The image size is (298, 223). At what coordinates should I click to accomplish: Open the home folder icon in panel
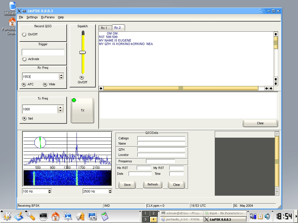[x=55, y=216]
